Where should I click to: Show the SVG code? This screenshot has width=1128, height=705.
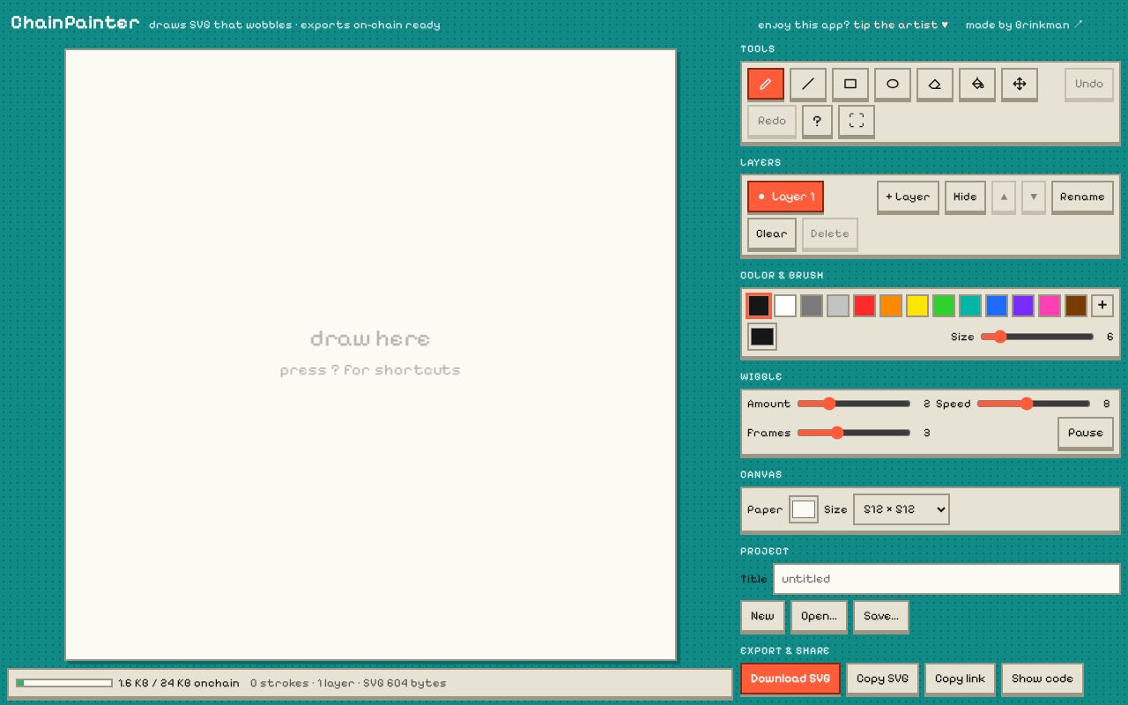click(x=1043, y=679)
